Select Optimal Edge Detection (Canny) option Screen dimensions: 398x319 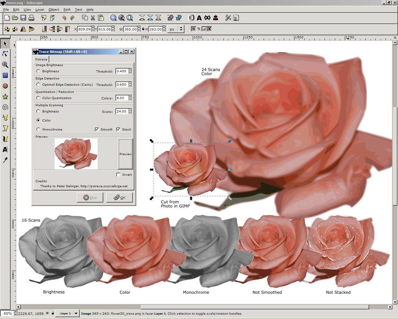[x=38, y=84]
